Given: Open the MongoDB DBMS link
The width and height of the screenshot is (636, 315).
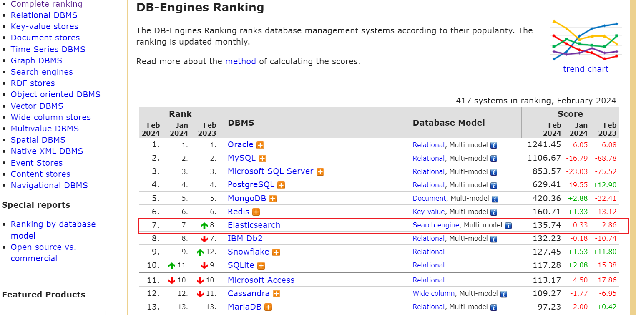Looking at the screenshot, I should [247, 198].
